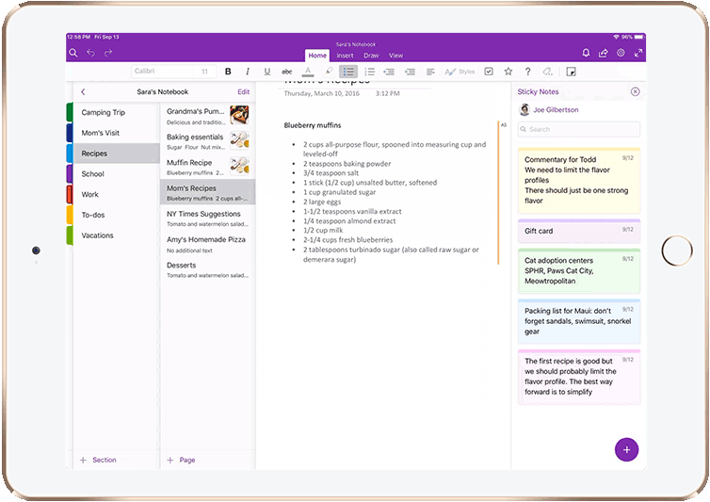Toggle italic formatting
The width and height of the screenshot is (710, 502).
248,72
